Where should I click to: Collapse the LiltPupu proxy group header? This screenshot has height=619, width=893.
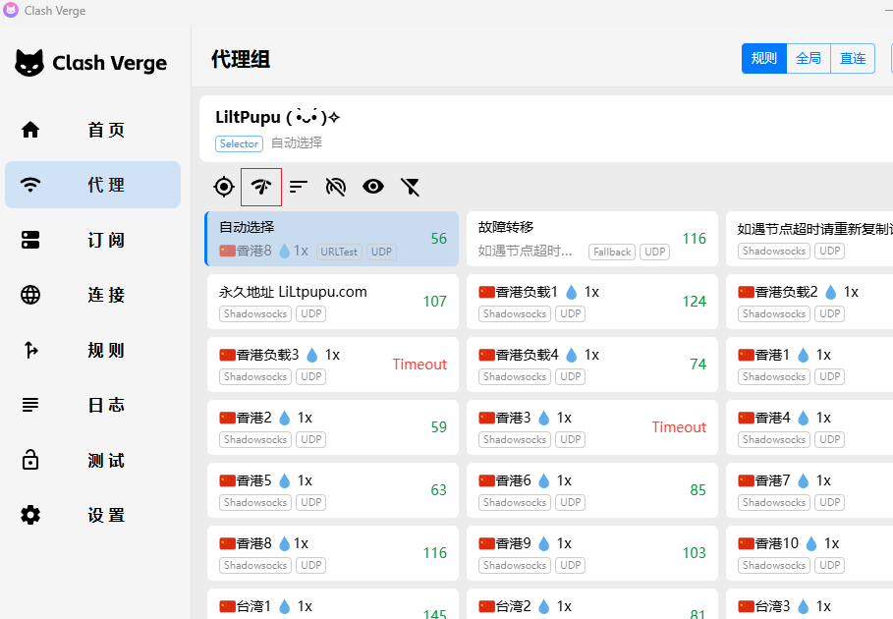[x=540, y=129]
